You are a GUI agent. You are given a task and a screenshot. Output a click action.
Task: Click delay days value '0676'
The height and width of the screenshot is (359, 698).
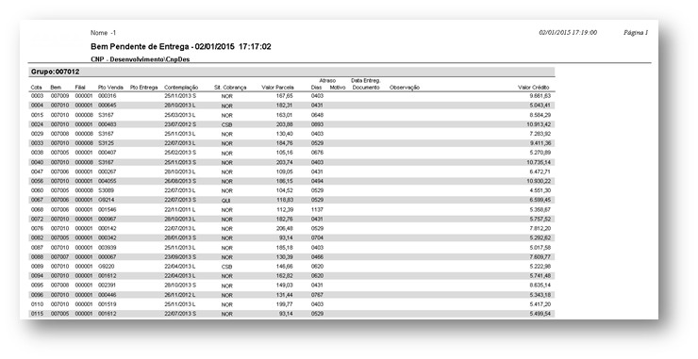(317, 153)
